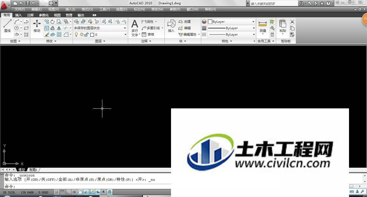Switch to the Layout1 (布局1) tab
Viewport: 367px width, 197px height.
point(33,170)
